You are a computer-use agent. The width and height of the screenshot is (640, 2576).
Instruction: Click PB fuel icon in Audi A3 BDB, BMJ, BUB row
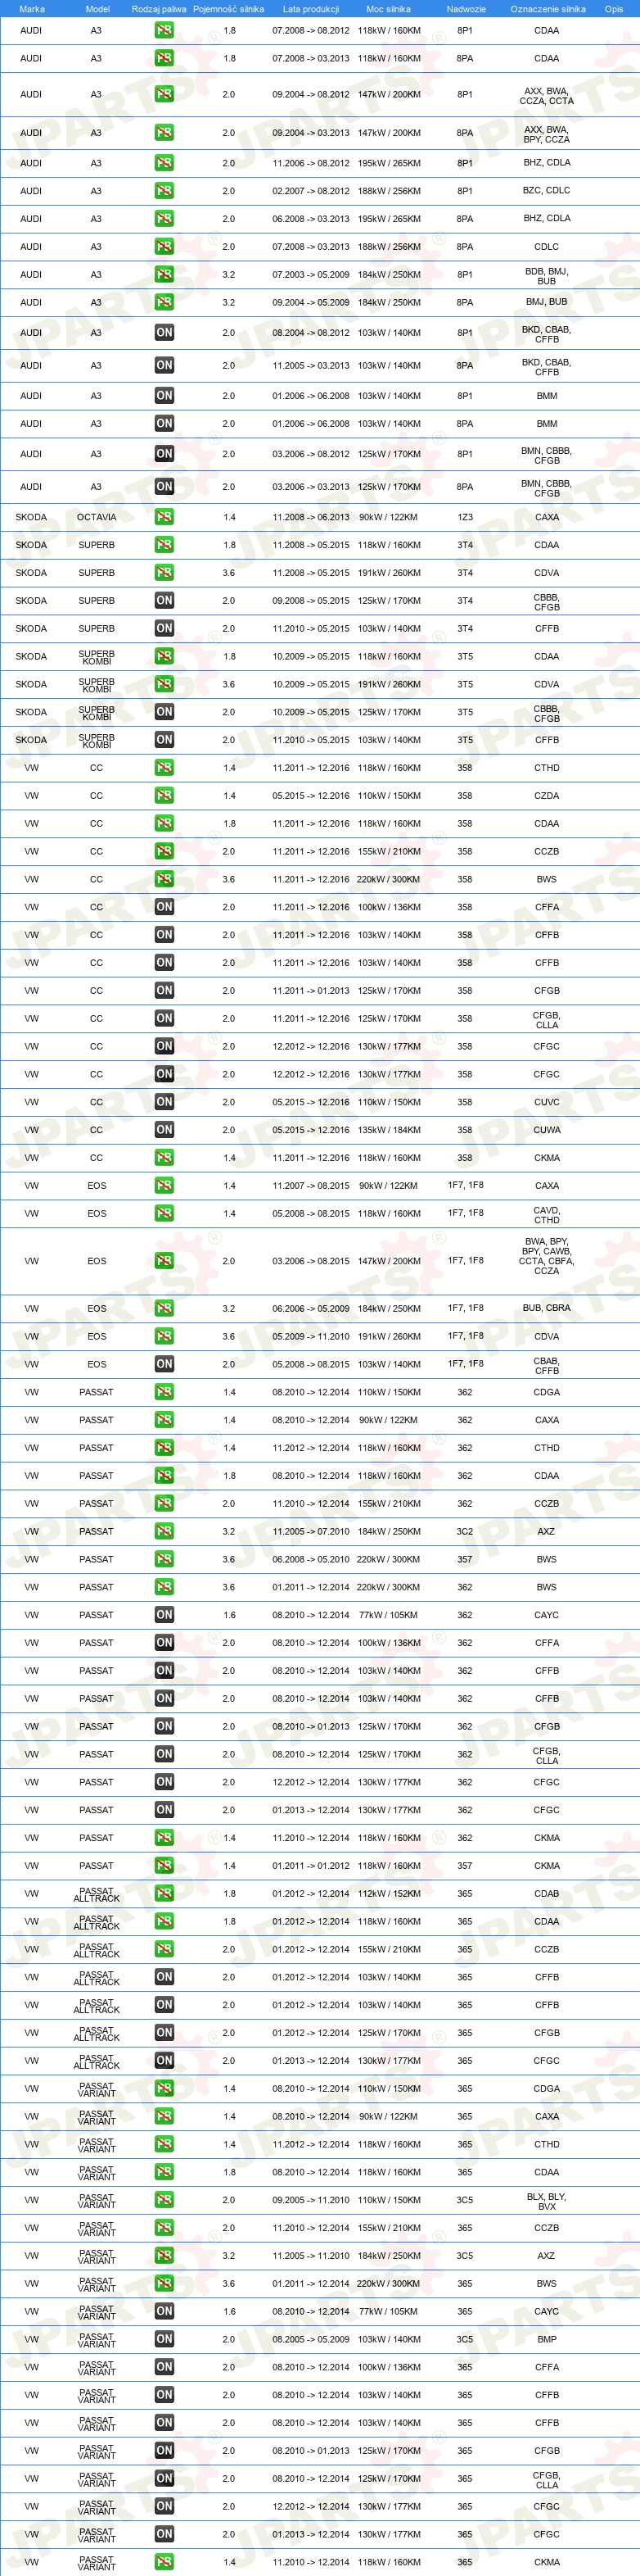coord(164,274)
